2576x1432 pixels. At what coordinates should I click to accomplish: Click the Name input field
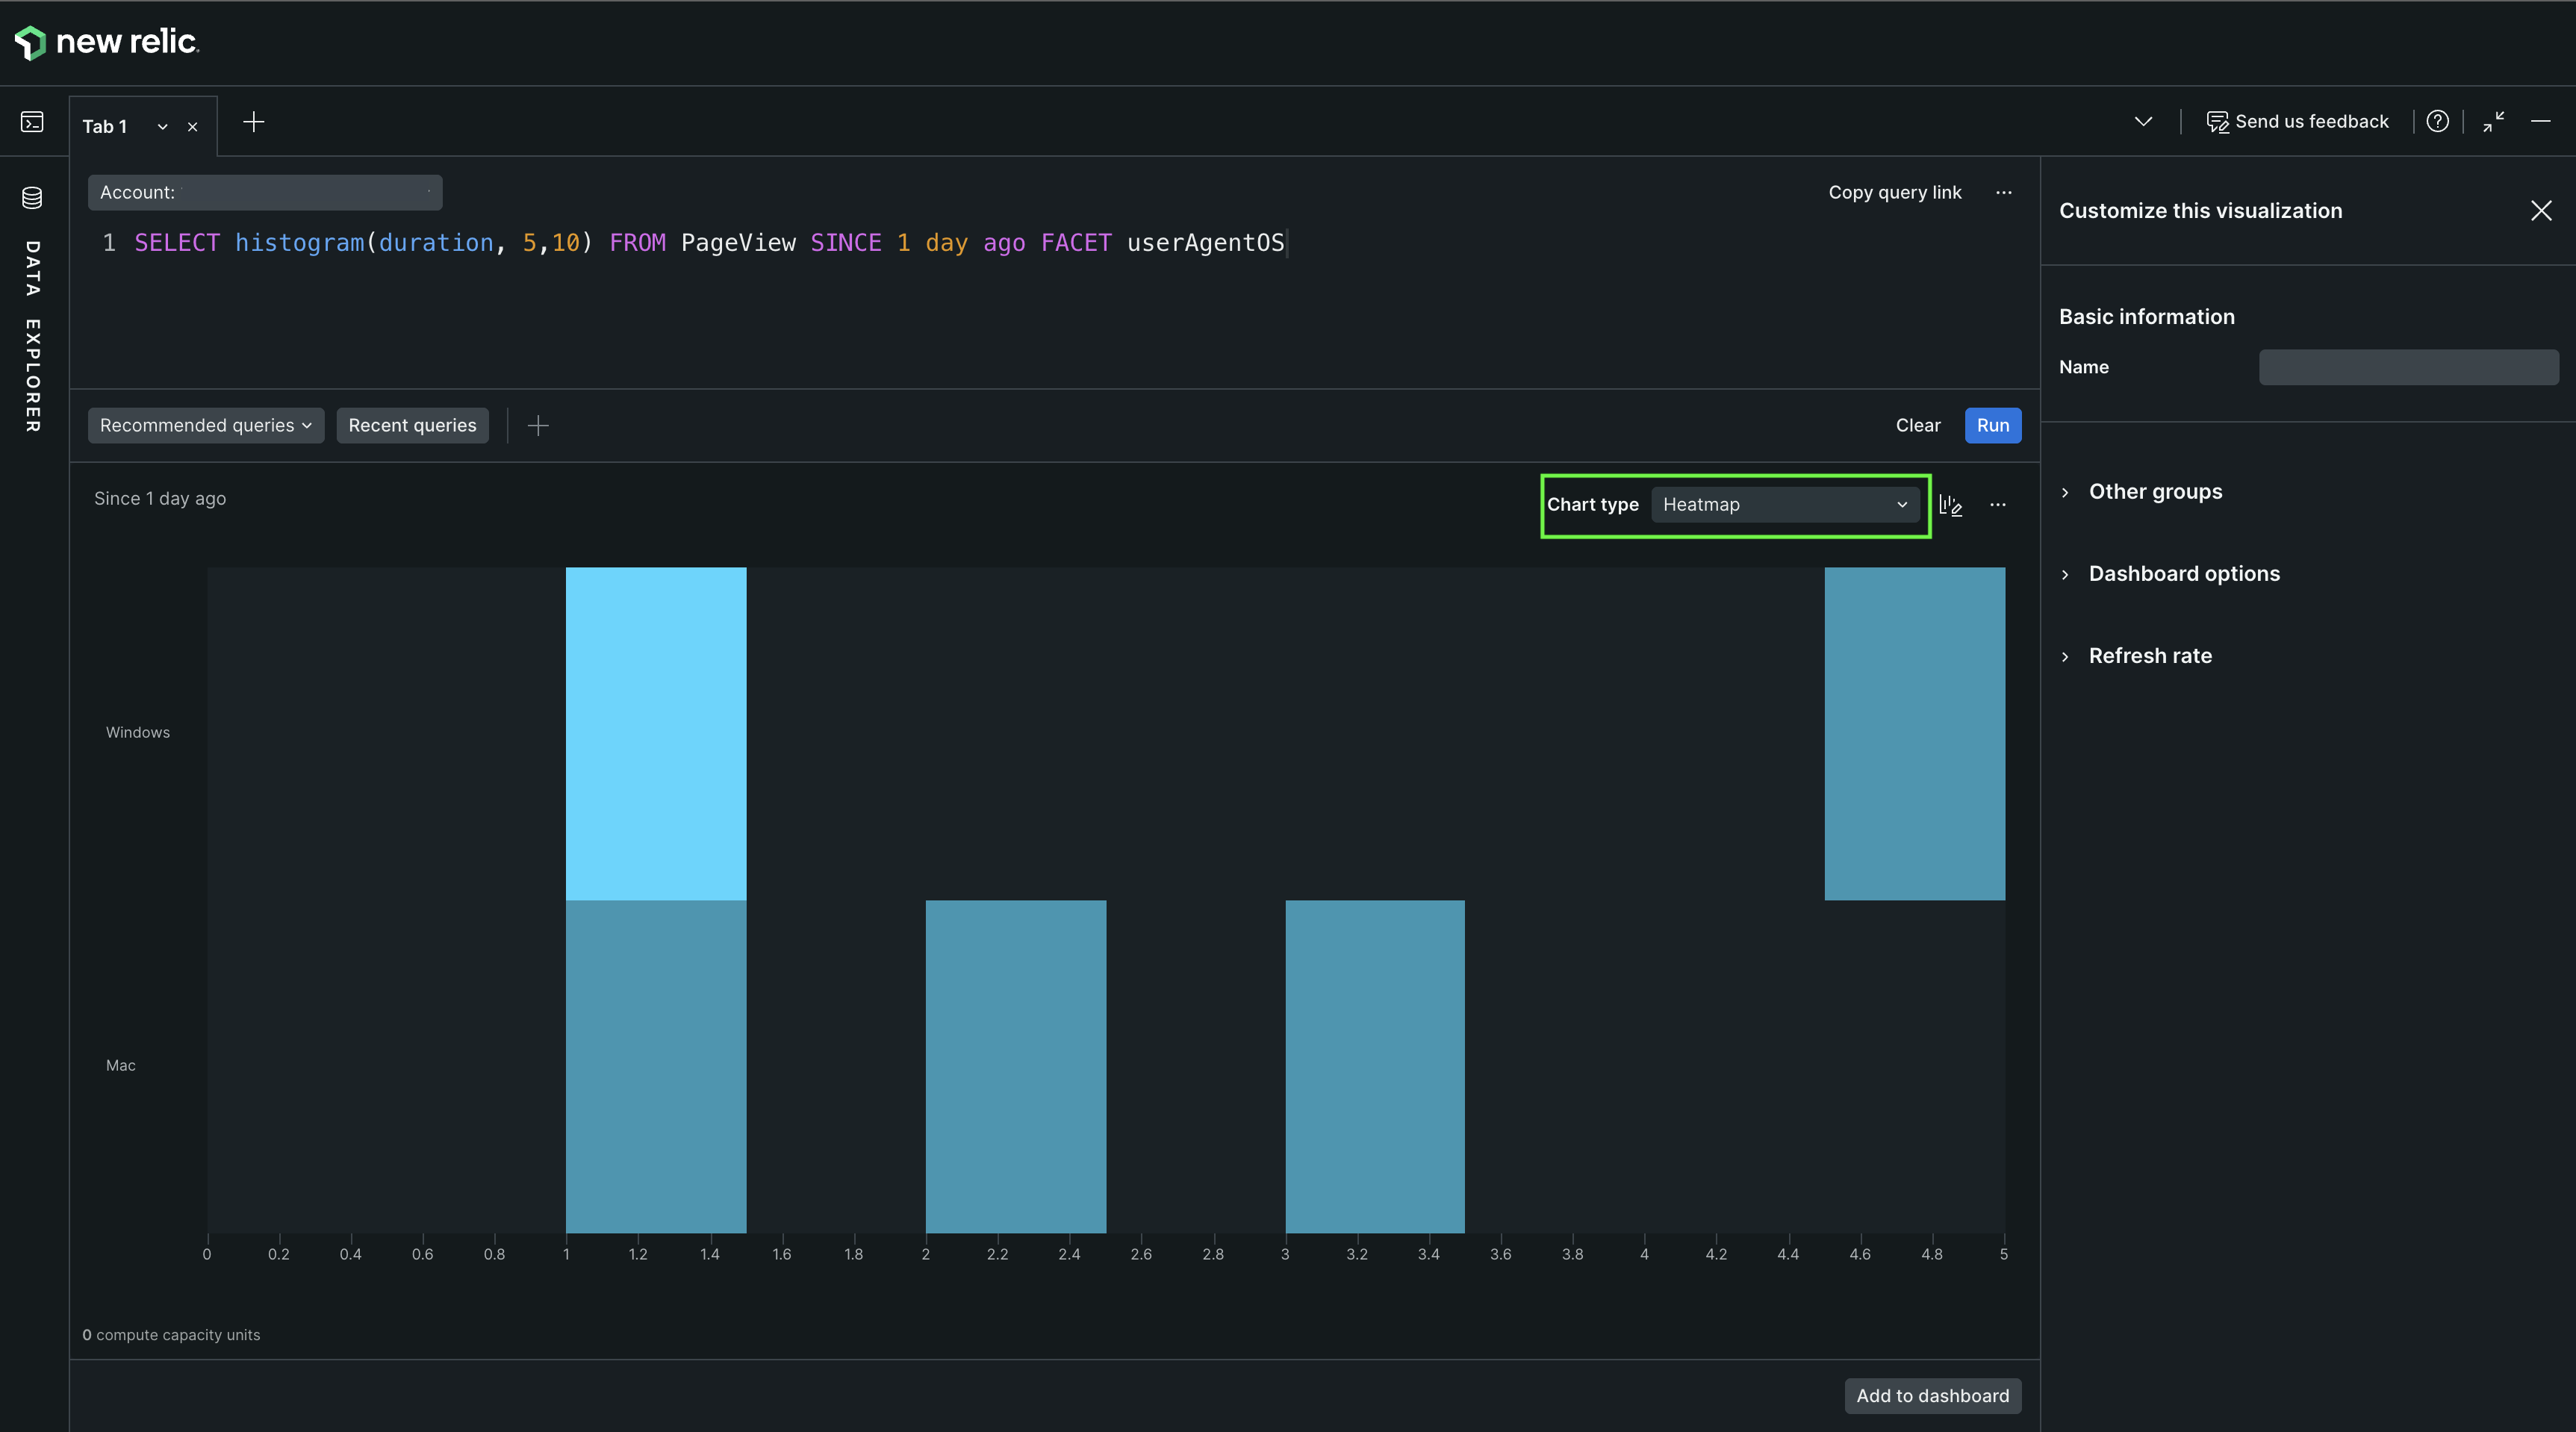2409,367
